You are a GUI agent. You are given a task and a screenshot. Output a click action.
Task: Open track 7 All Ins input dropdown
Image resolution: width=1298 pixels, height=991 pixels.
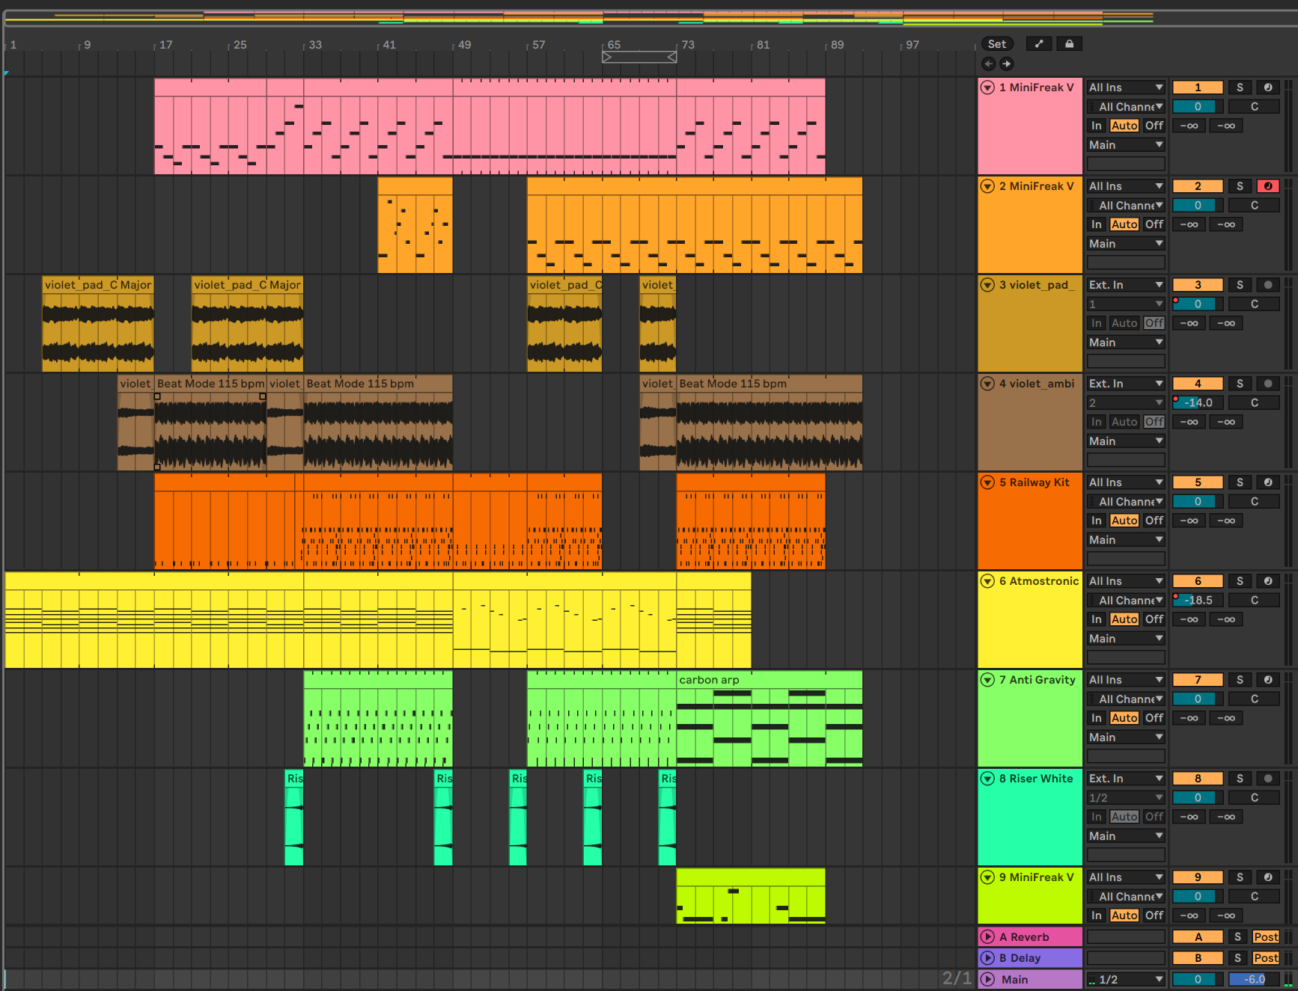[x=1126, y=680]
